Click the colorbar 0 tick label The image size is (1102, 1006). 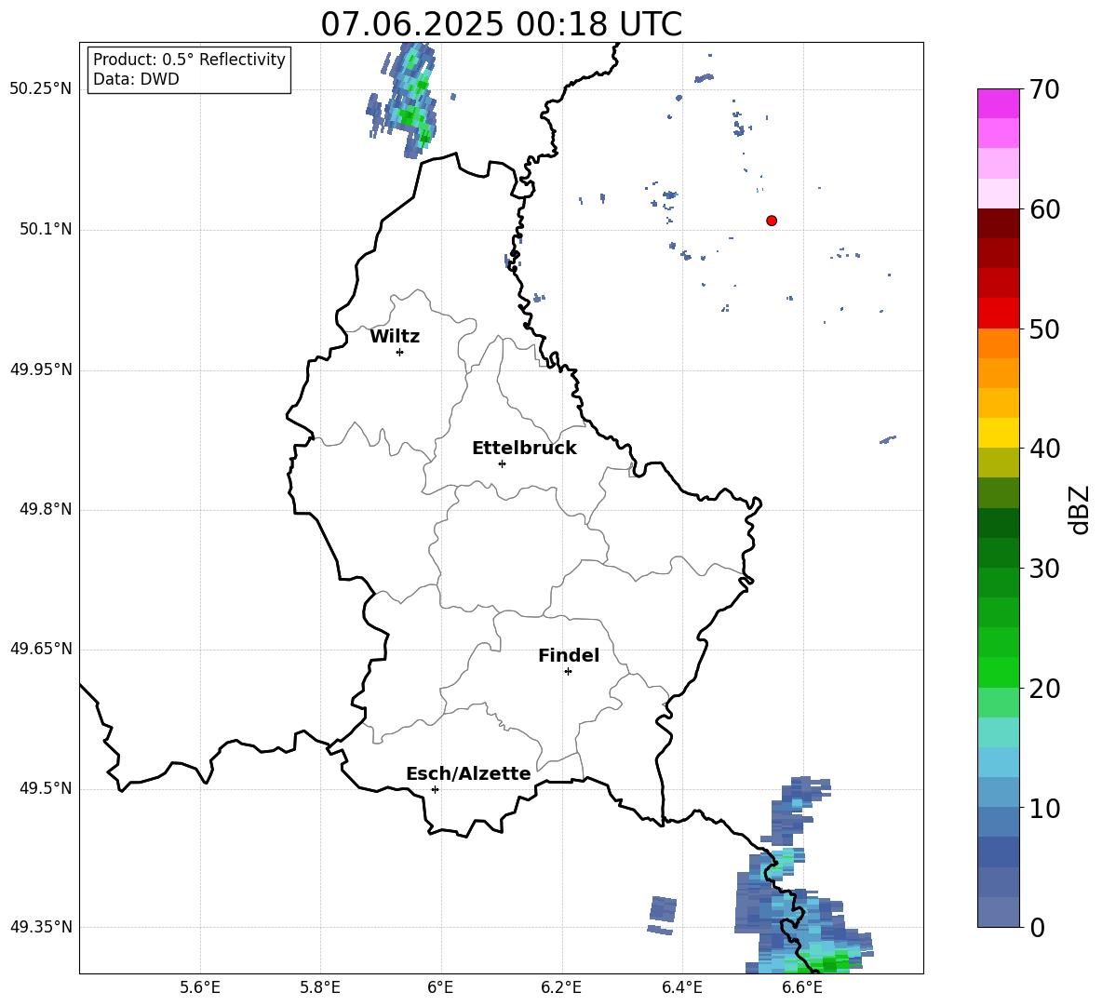pyautogui.click(x=1037, y=927)
